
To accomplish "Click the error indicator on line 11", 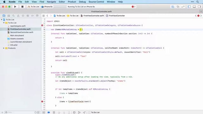I will [42, 25].
